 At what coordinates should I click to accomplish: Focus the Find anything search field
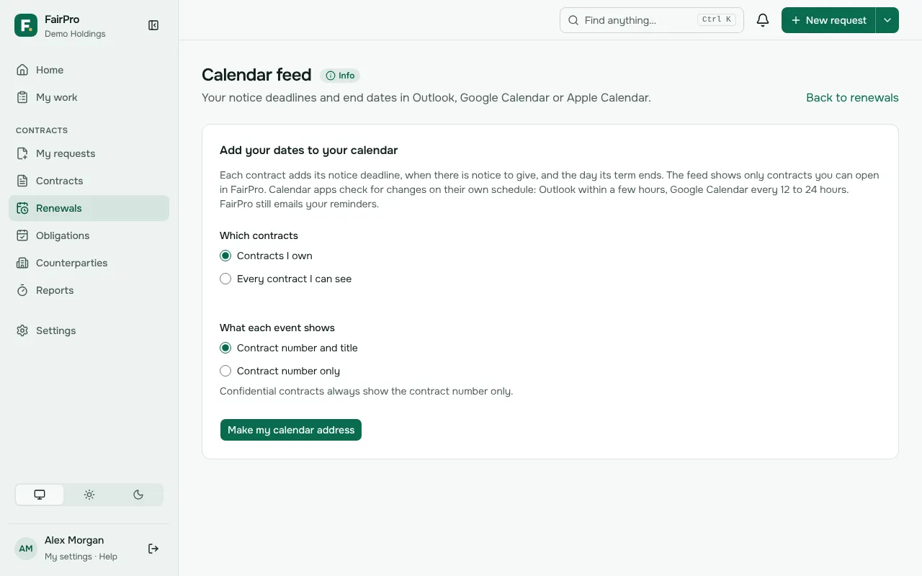[x=652, y=20]
